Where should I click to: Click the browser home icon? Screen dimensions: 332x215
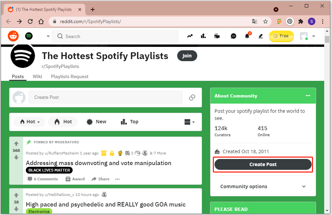coord(41,21)
